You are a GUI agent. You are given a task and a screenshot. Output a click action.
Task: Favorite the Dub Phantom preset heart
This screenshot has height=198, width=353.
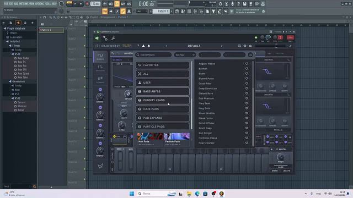pyautogui.click(x=247, y=98)
